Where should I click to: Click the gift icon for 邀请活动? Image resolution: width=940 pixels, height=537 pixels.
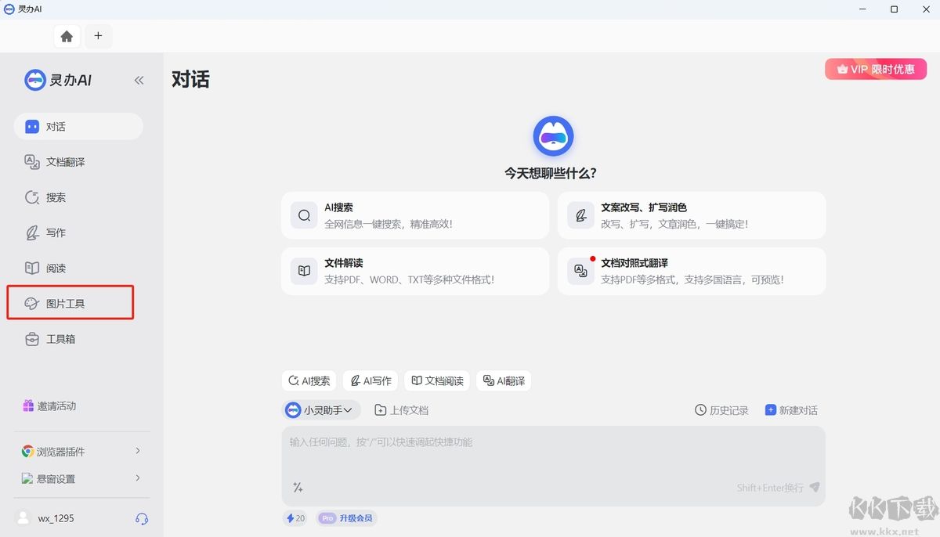(x=29, y=405)
